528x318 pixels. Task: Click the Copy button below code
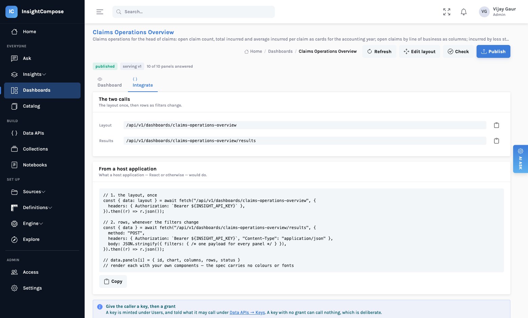pyautogui.click(x=113, y=281)
